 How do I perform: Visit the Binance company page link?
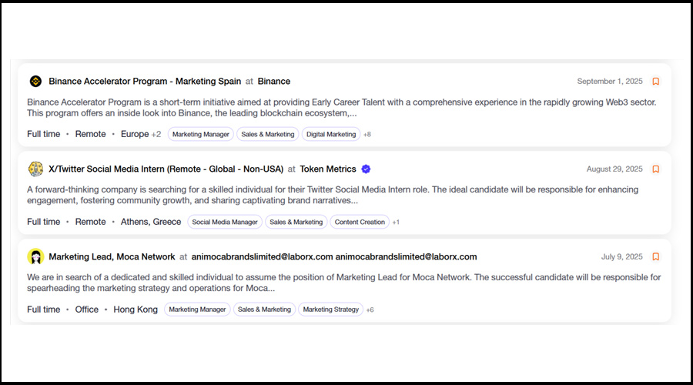[x=273, y=81]
